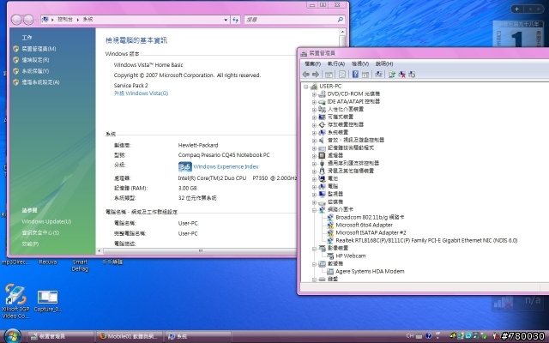Switch to 系統 taskbar button

point(197,336)
